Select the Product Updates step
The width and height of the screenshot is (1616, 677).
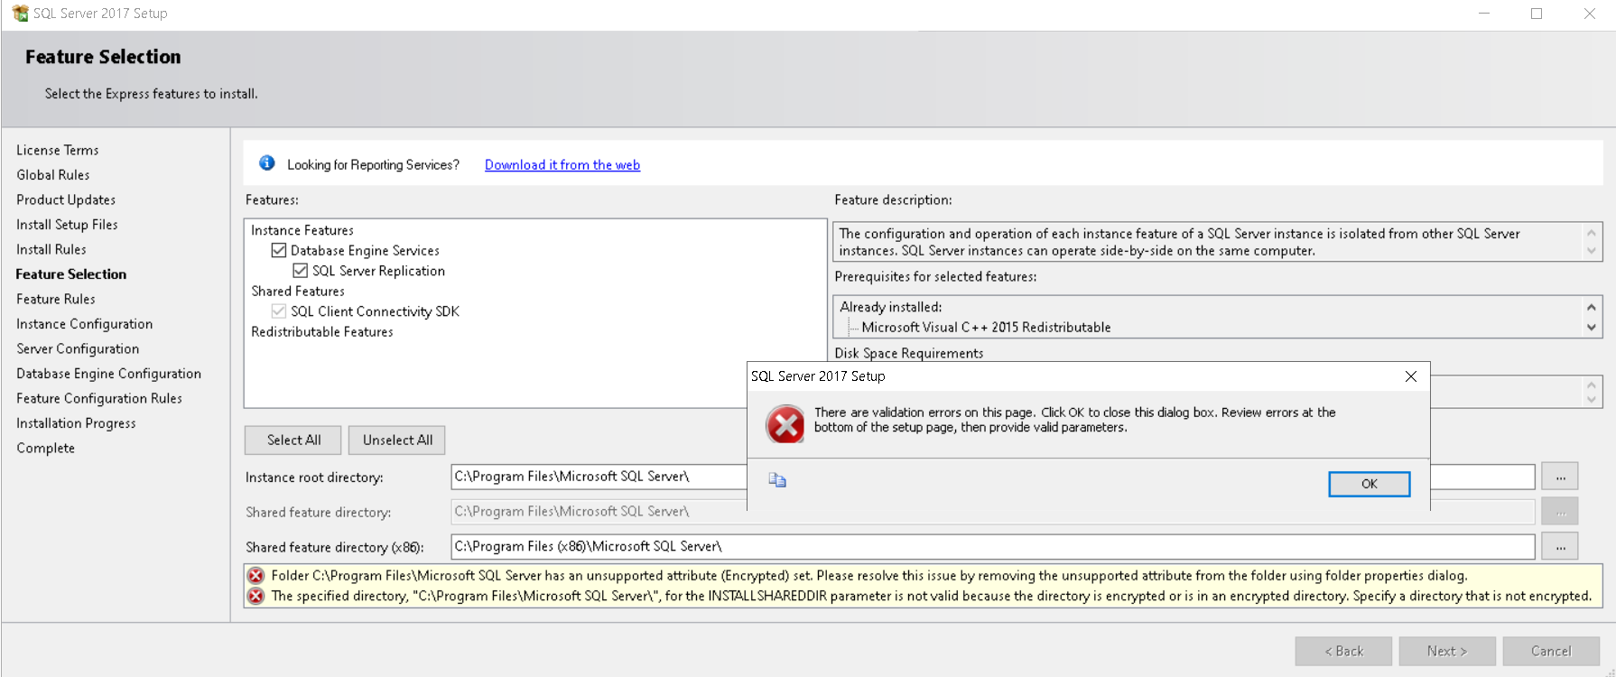click(x=66, y=199)
